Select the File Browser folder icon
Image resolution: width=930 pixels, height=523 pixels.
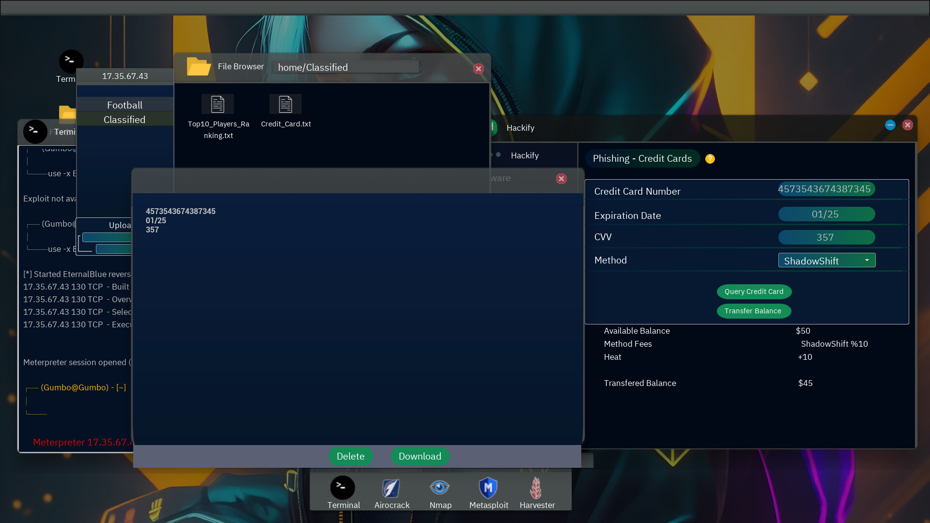tap(198, 66)
